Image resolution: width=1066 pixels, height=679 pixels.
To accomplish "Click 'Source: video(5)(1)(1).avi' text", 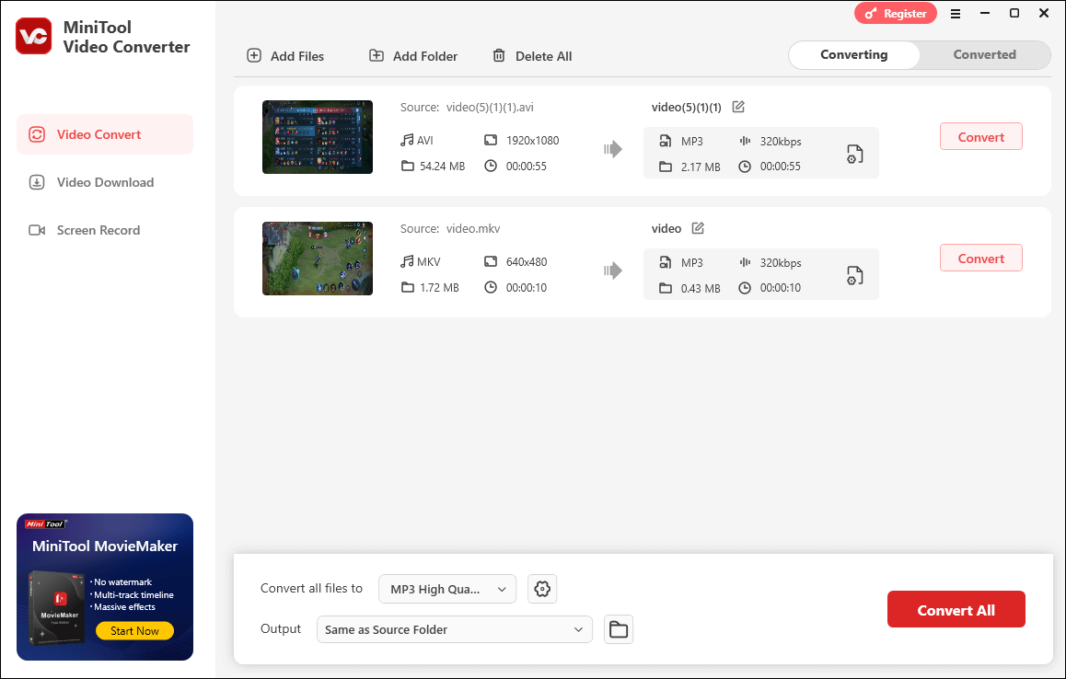I will pyautogui.click(x=467, y=107).
